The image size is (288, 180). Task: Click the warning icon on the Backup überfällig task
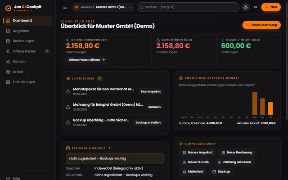coord(68,122)
